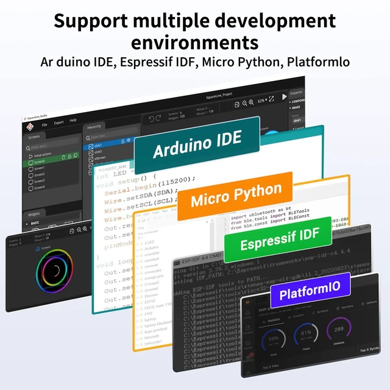Viewport: 390px width, 390px height.
Task: Open the ESP32 folder in file list
Action: pos(150,302)
